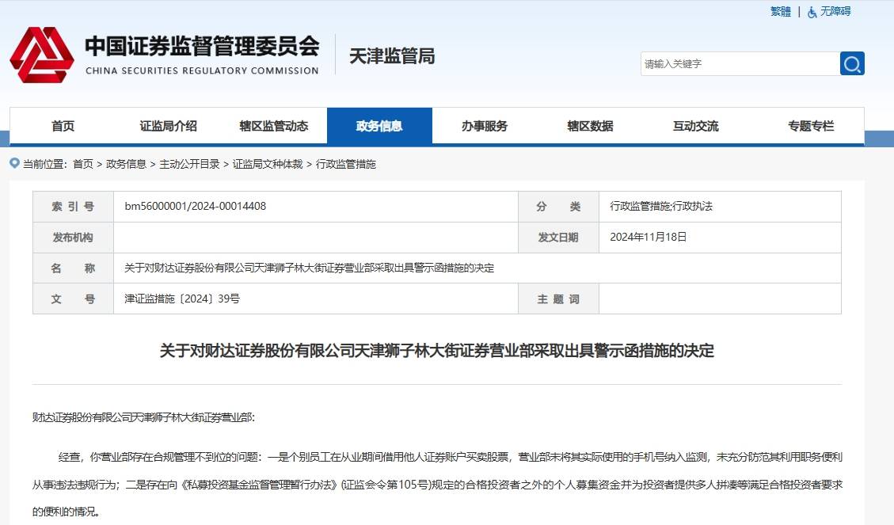Click the location pin icon in breadcrumb
Screen dimensions: 894x525
pos(15,164)
